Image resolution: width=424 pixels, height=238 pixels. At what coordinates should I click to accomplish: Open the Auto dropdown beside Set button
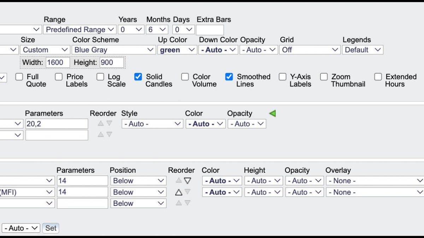21,228
